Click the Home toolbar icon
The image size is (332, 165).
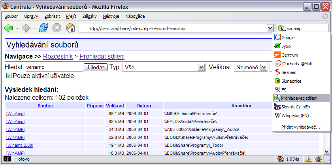pos(70,28)
